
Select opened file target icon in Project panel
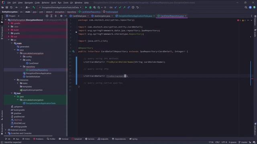[x=47, y=16]
